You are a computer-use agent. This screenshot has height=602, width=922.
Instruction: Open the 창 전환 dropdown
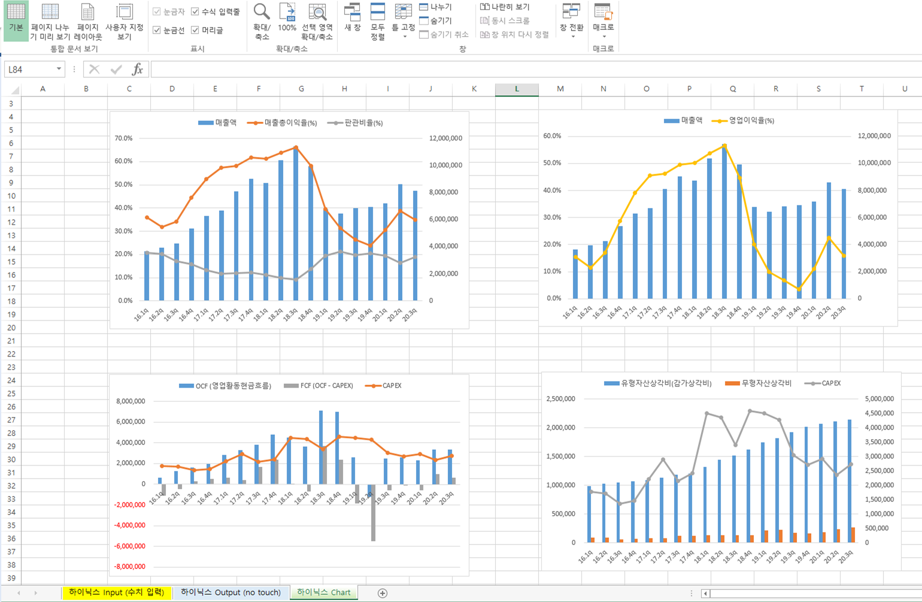(x=571, y=21)
